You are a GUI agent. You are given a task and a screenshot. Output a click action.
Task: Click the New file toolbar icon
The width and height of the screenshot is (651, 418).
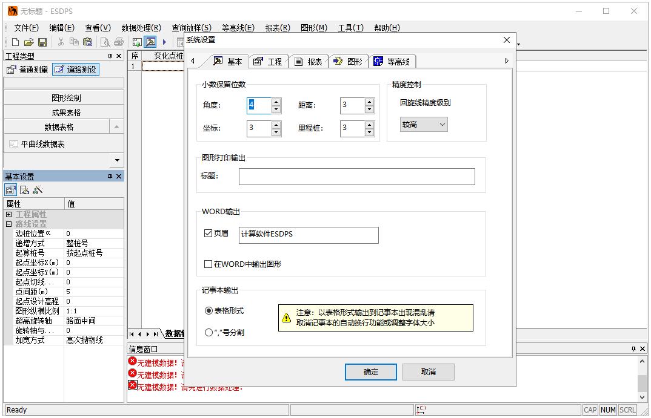point(15,42)
